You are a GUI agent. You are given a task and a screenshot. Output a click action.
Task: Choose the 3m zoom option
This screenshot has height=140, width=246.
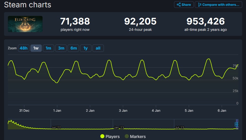coord(61,48)
